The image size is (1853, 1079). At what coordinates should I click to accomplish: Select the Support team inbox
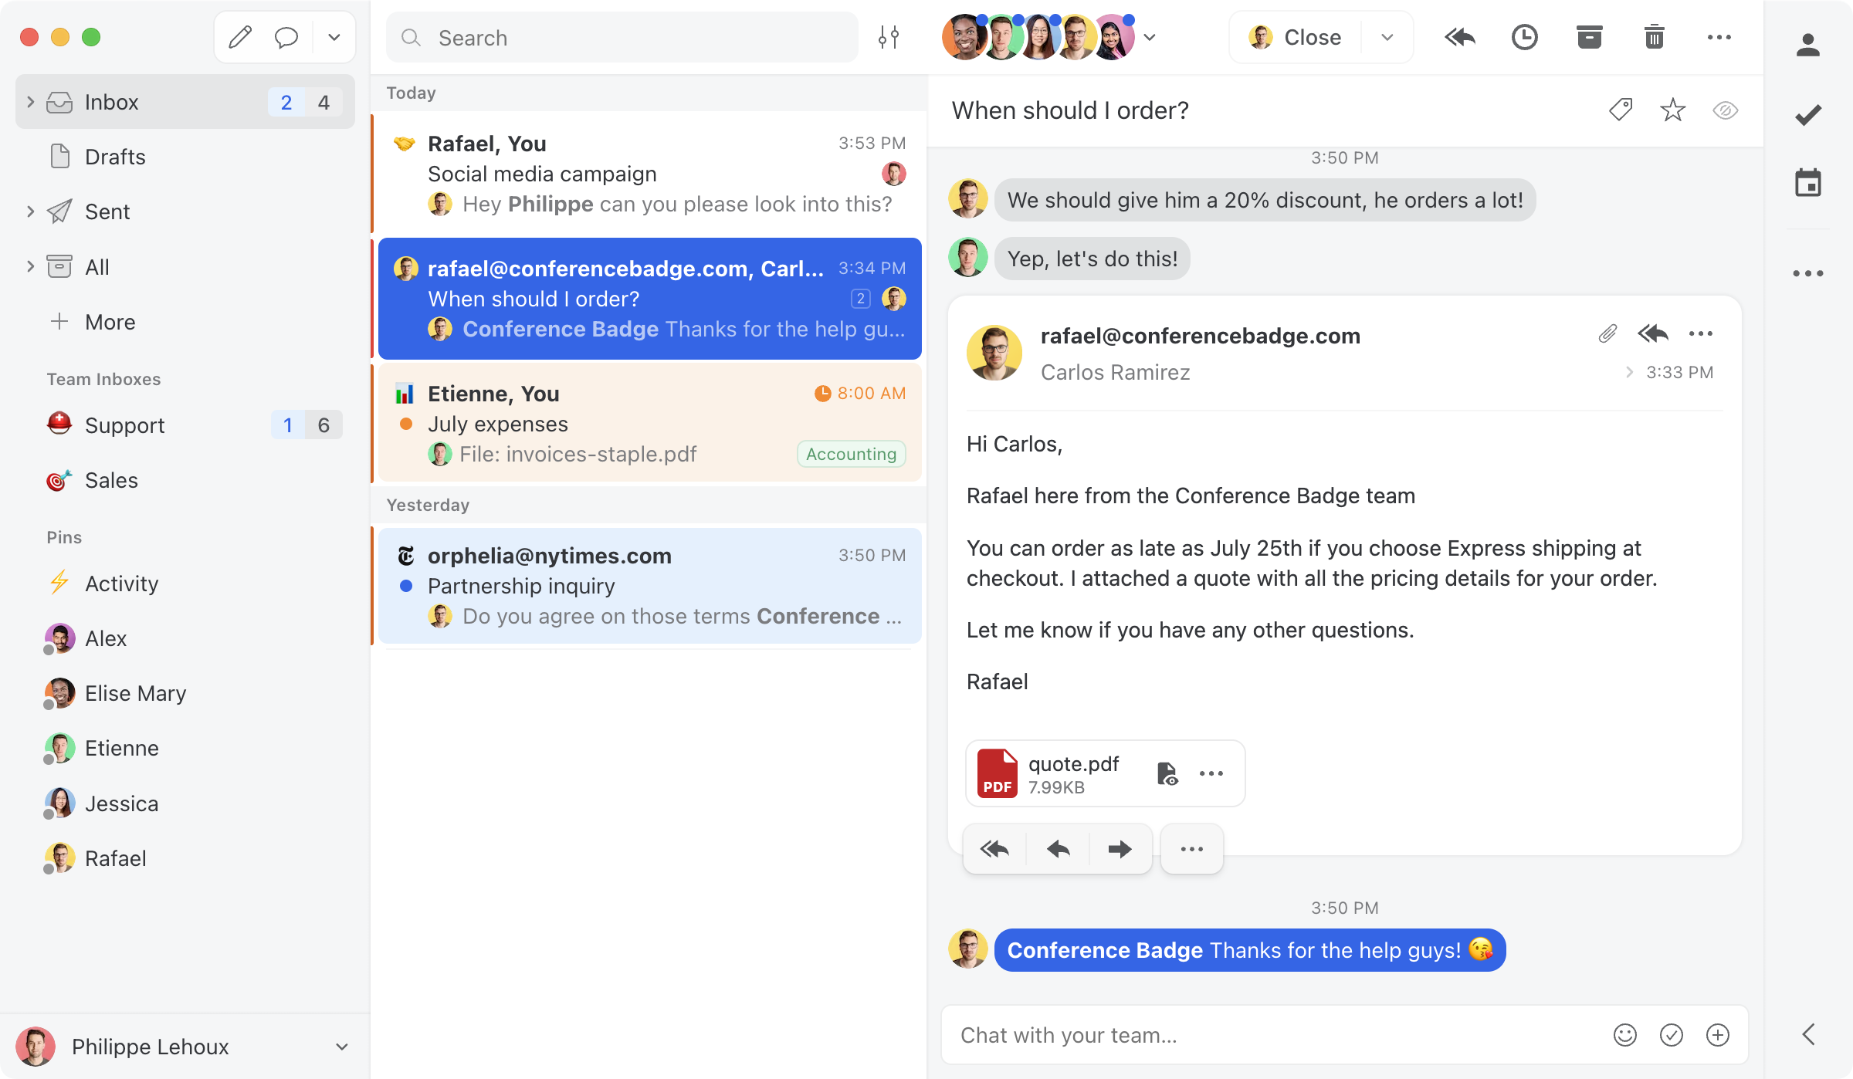click(x=124, y=424)
